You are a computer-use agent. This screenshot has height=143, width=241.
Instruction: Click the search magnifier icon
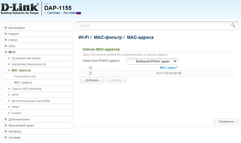pos(233,26)
